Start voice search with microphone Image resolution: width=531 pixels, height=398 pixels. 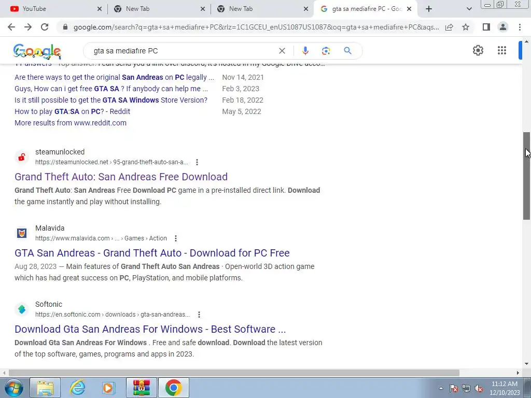(x=305, y=51)
